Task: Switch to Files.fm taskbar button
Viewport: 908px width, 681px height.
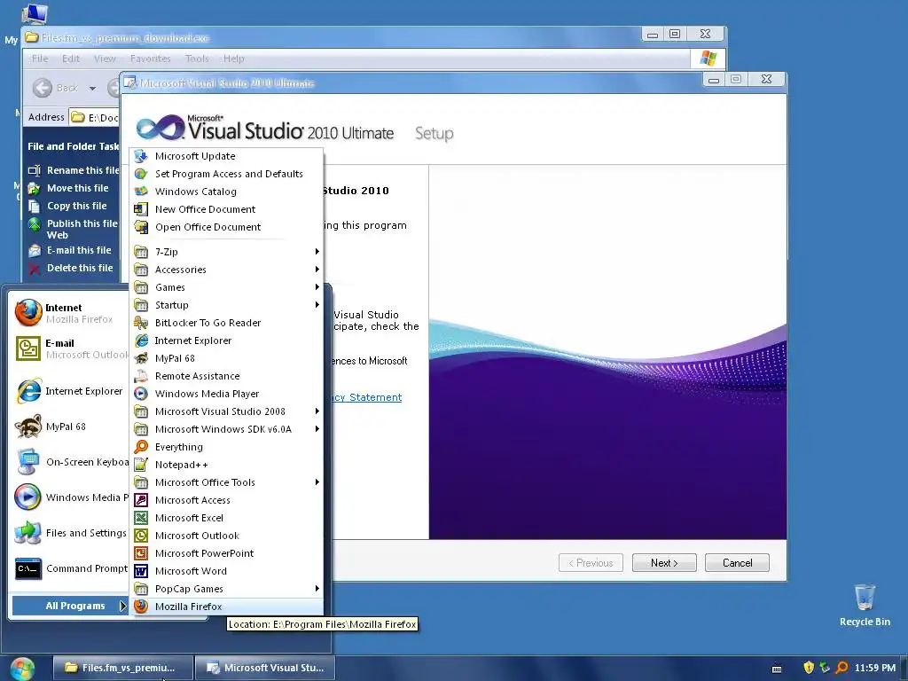Action: pyautogui.click(x=122, y=668)
